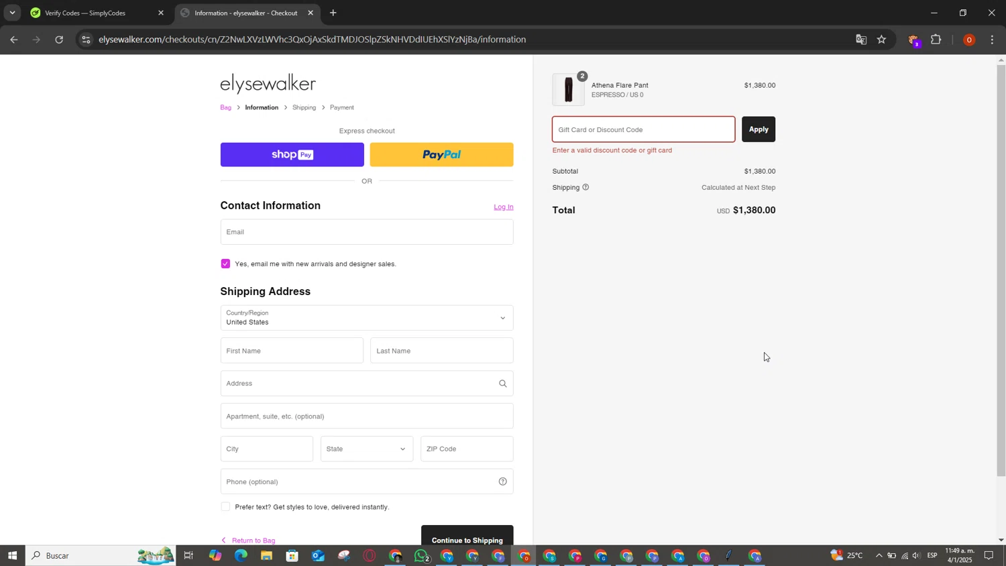The height and width of the screenshot is (566, 1006).
Task: Click the weather 25°C widget
Action: (x=846, y=555)
